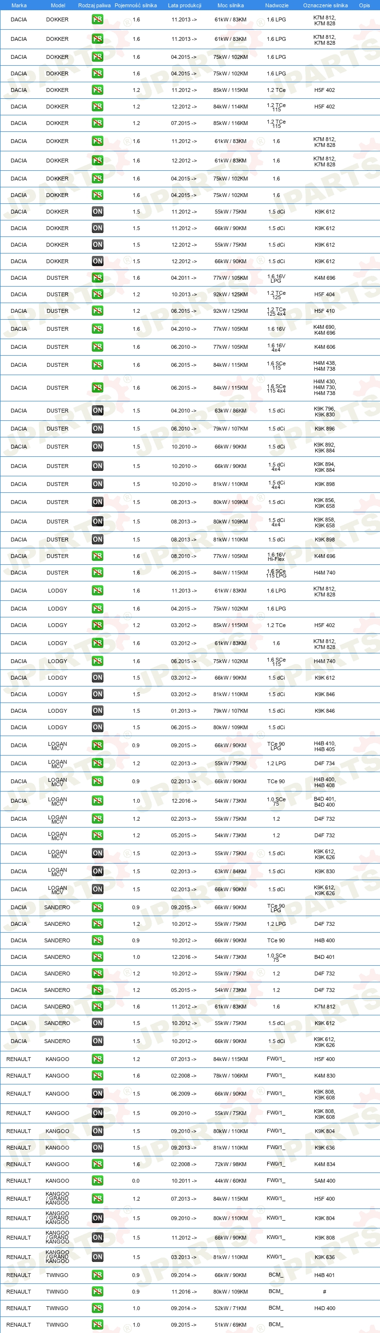Click the 'Pojemność silnika' column header
This screenshot has width=380, height=1333.
[x=136, y=5]
